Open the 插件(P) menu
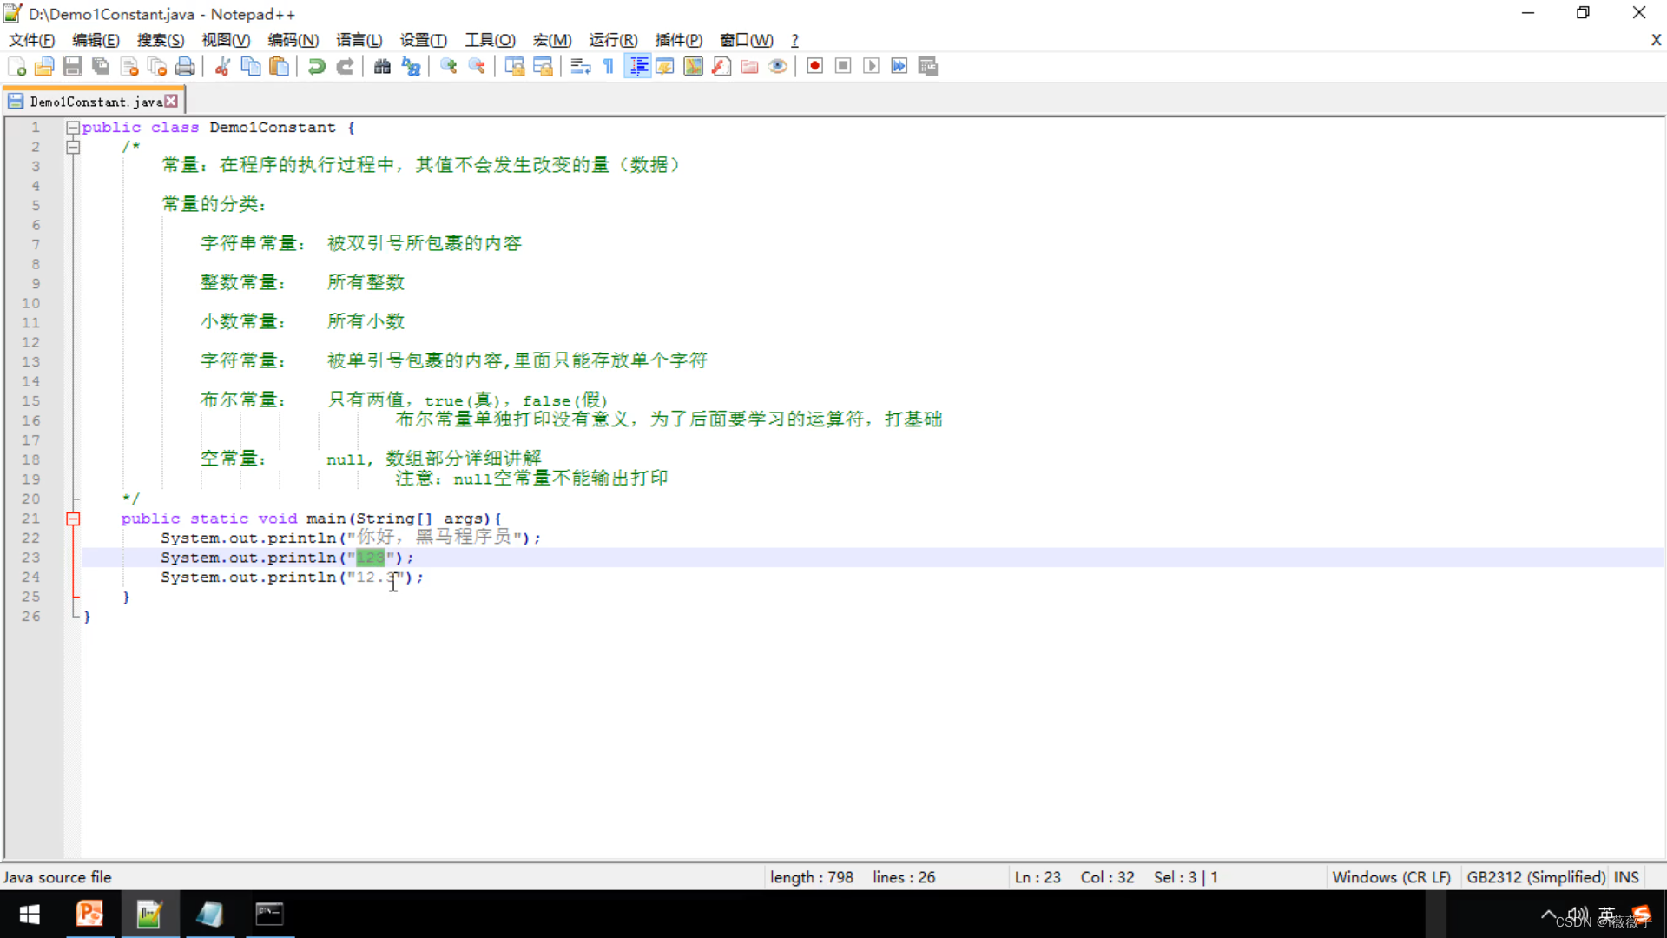Screen dimensions: 1667x938 pos(678,40)
